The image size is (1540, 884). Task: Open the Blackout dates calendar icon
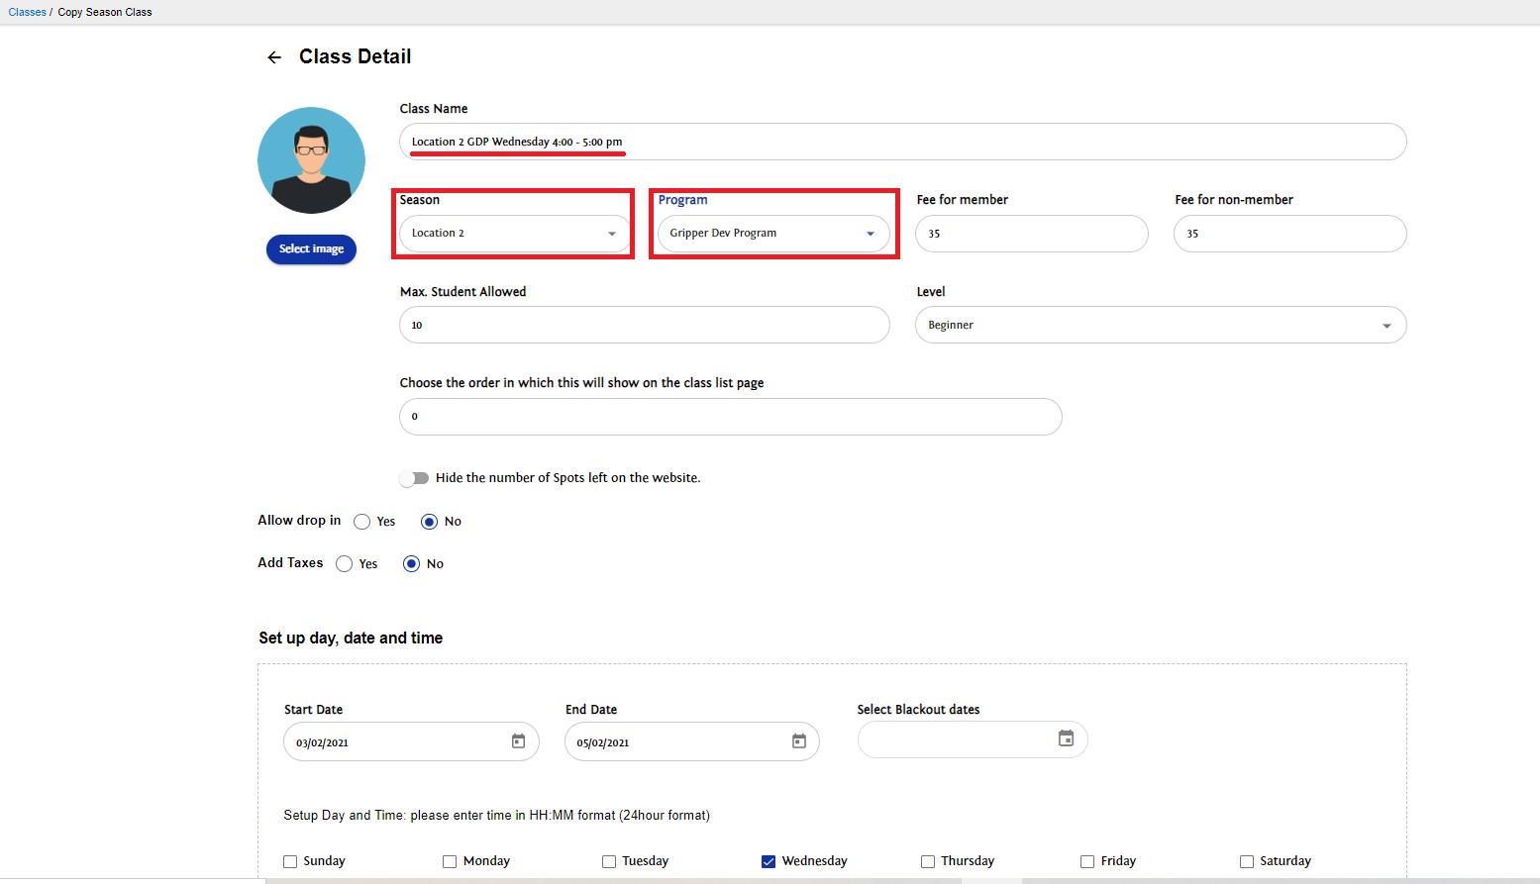pyautogui.click(x=1066, y=738)
